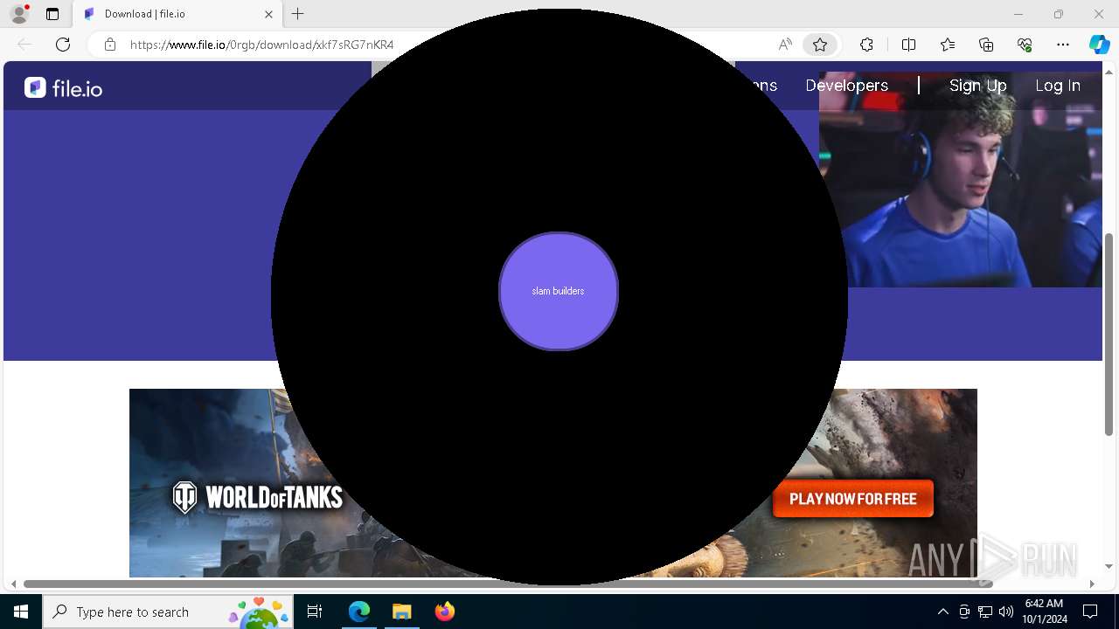
Task: Open the clock showing 6:42 AM
Action: [1044, 612]
